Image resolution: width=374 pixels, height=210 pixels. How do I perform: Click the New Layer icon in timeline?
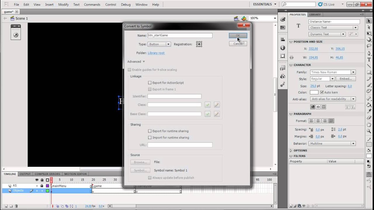click(6, 206)
